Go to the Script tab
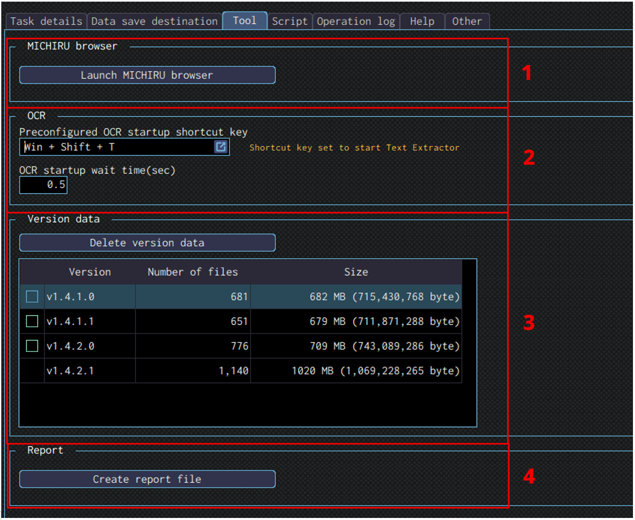Viewport: 635px width, 520px height. [x=289, y=21]
